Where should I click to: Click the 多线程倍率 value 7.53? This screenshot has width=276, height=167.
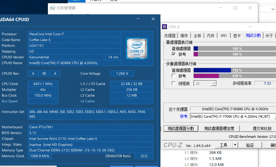tap(265, 83)
